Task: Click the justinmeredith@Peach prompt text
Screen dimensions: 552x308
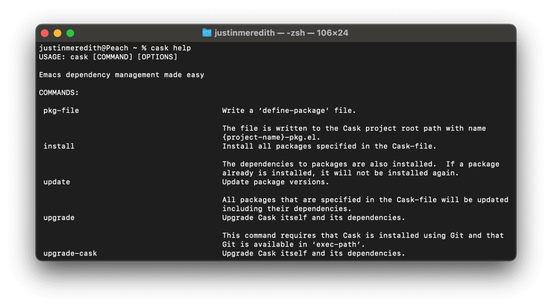Action: (83, 48)
